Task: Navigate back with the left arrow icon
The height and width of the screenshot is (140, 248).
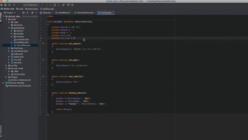Action: click(14, 5)
